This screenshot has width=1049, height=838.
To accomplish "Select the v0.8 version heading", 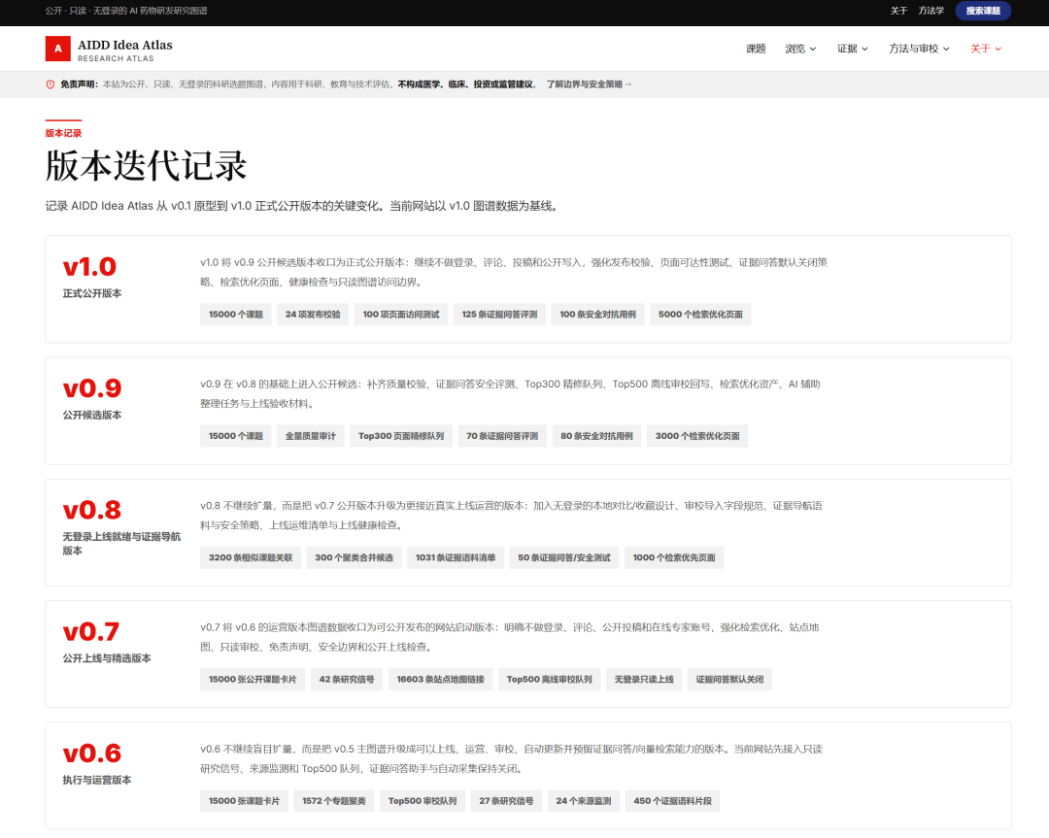I will (92, 511).
